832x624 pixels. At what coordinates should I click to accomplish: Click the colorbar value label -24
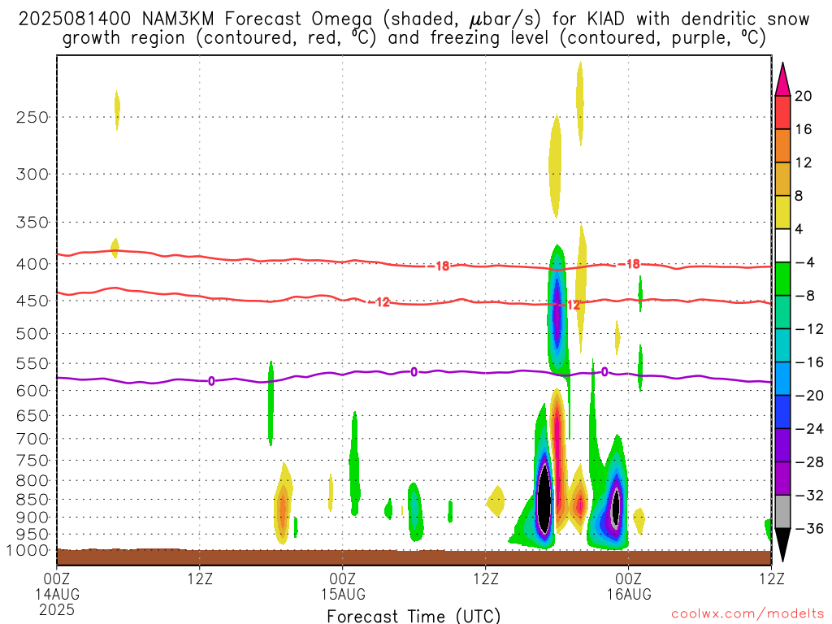(x=809, y=429)
